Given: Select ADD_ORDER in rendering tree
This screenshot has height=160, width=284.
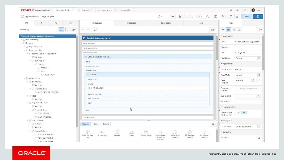Looking at the screenshot, I should (x=43, y=113).
